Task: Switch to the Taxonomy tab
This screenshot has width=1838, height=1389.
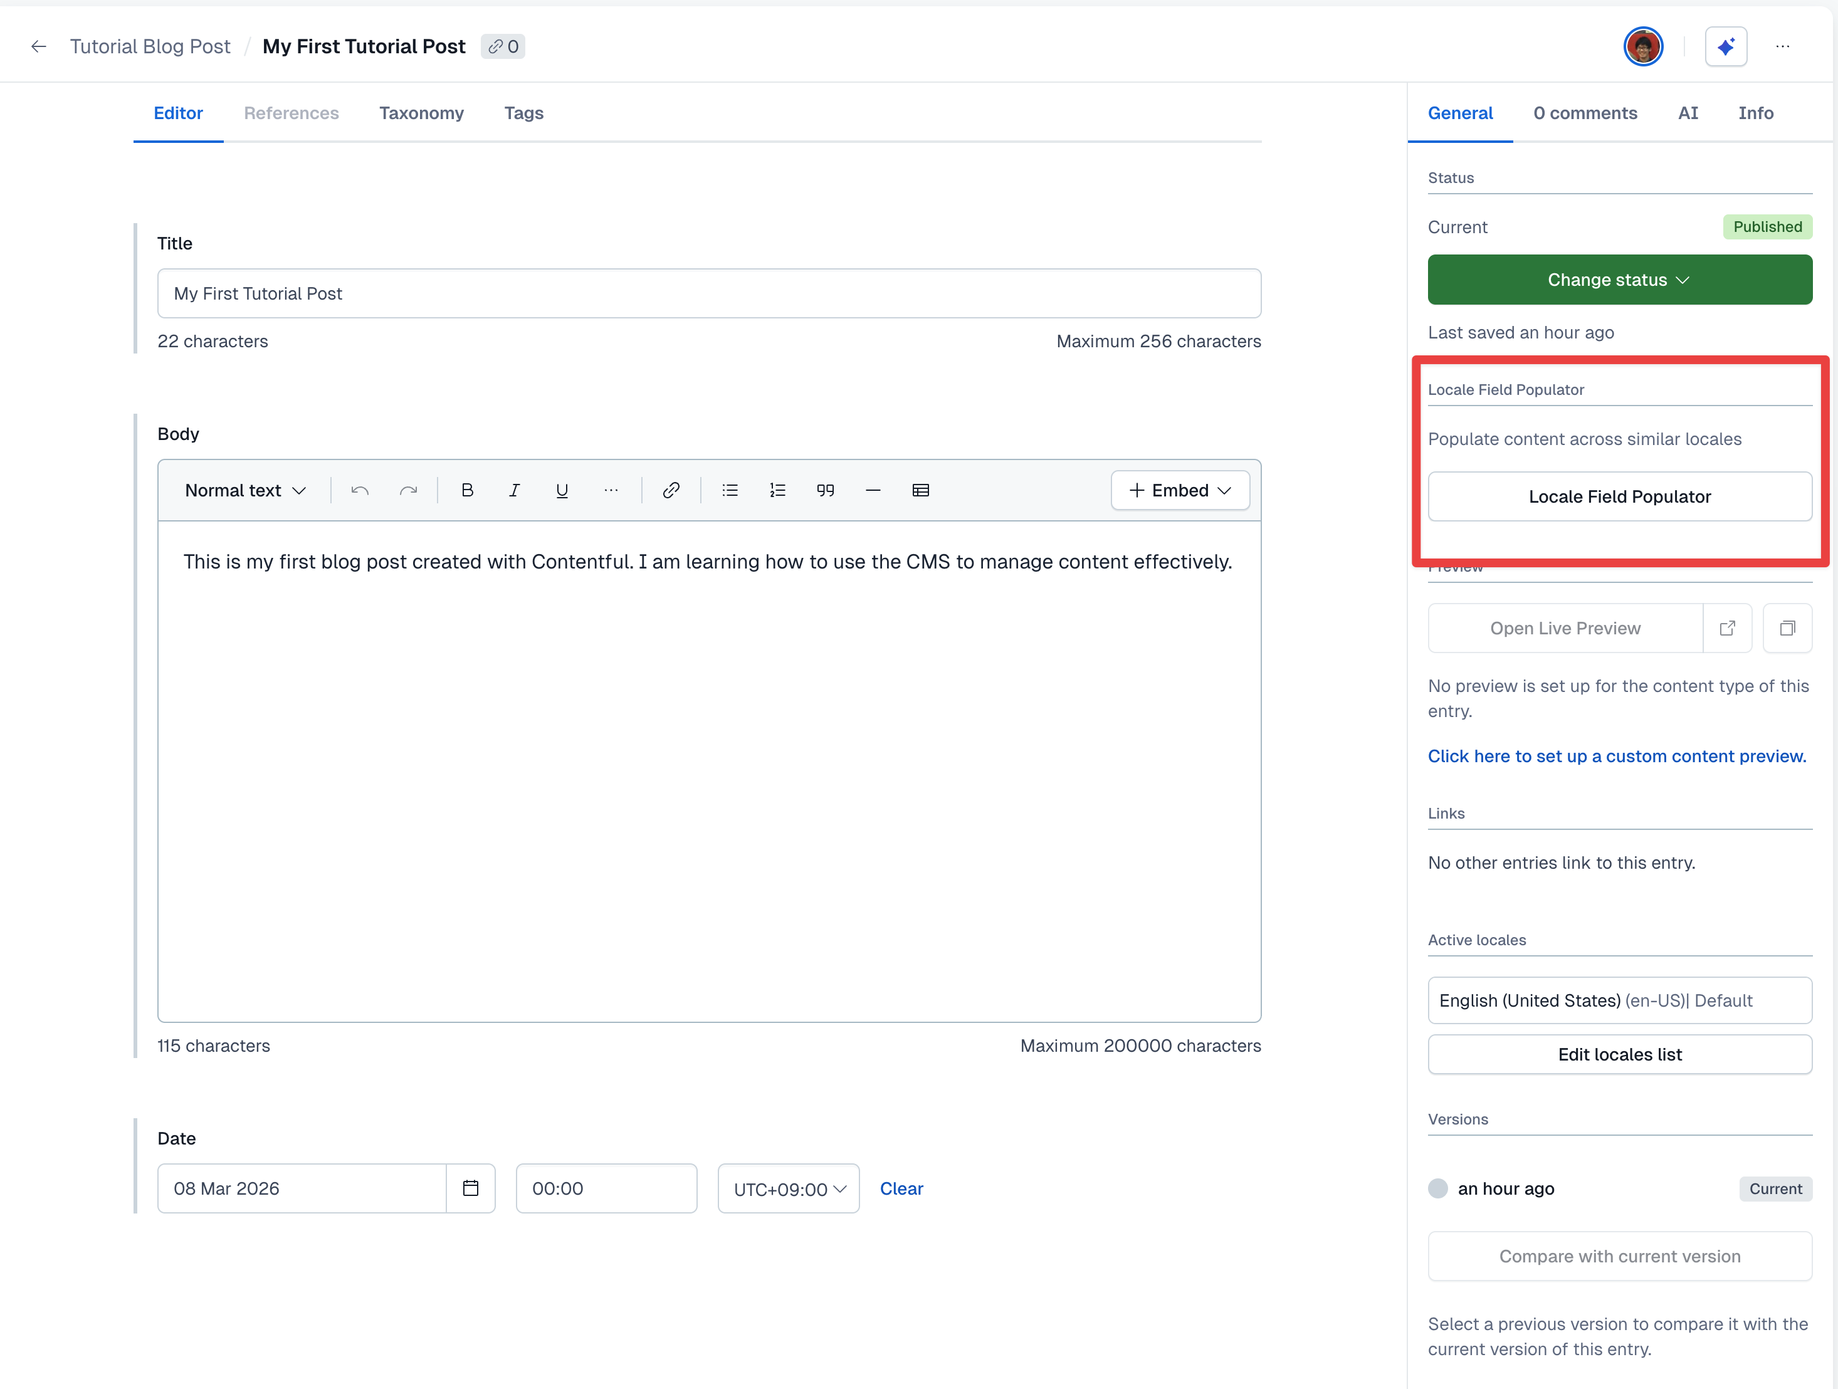Action: pos(421,113)
